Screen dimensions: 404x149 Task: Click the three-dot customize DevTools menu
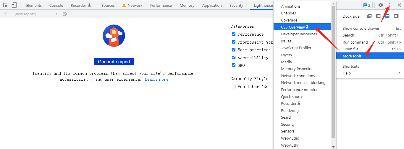(390, 5)
